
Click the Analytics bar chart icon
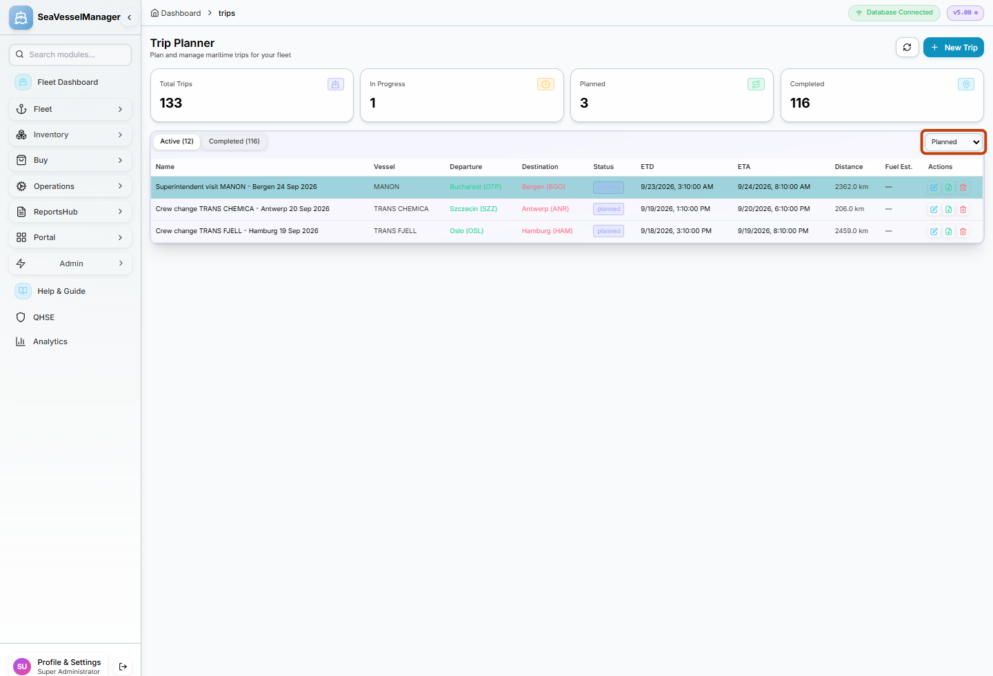(x=21, y=341)
